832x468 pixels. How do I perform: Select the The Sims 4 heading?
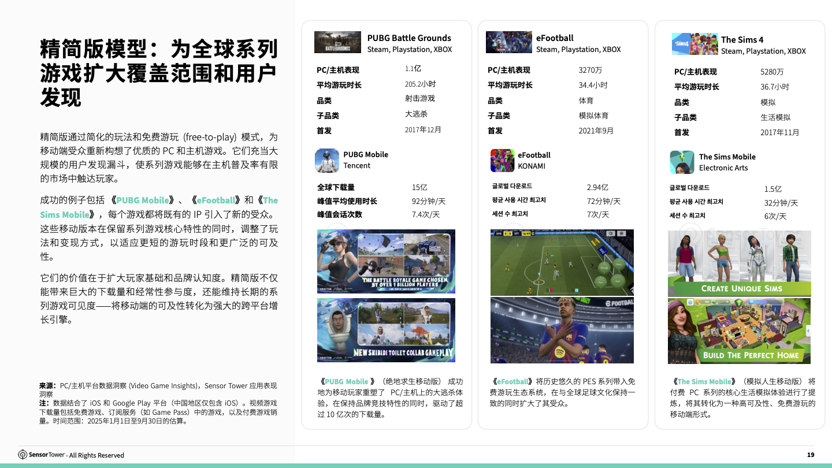pyautogui.click(x=742, y=40)
